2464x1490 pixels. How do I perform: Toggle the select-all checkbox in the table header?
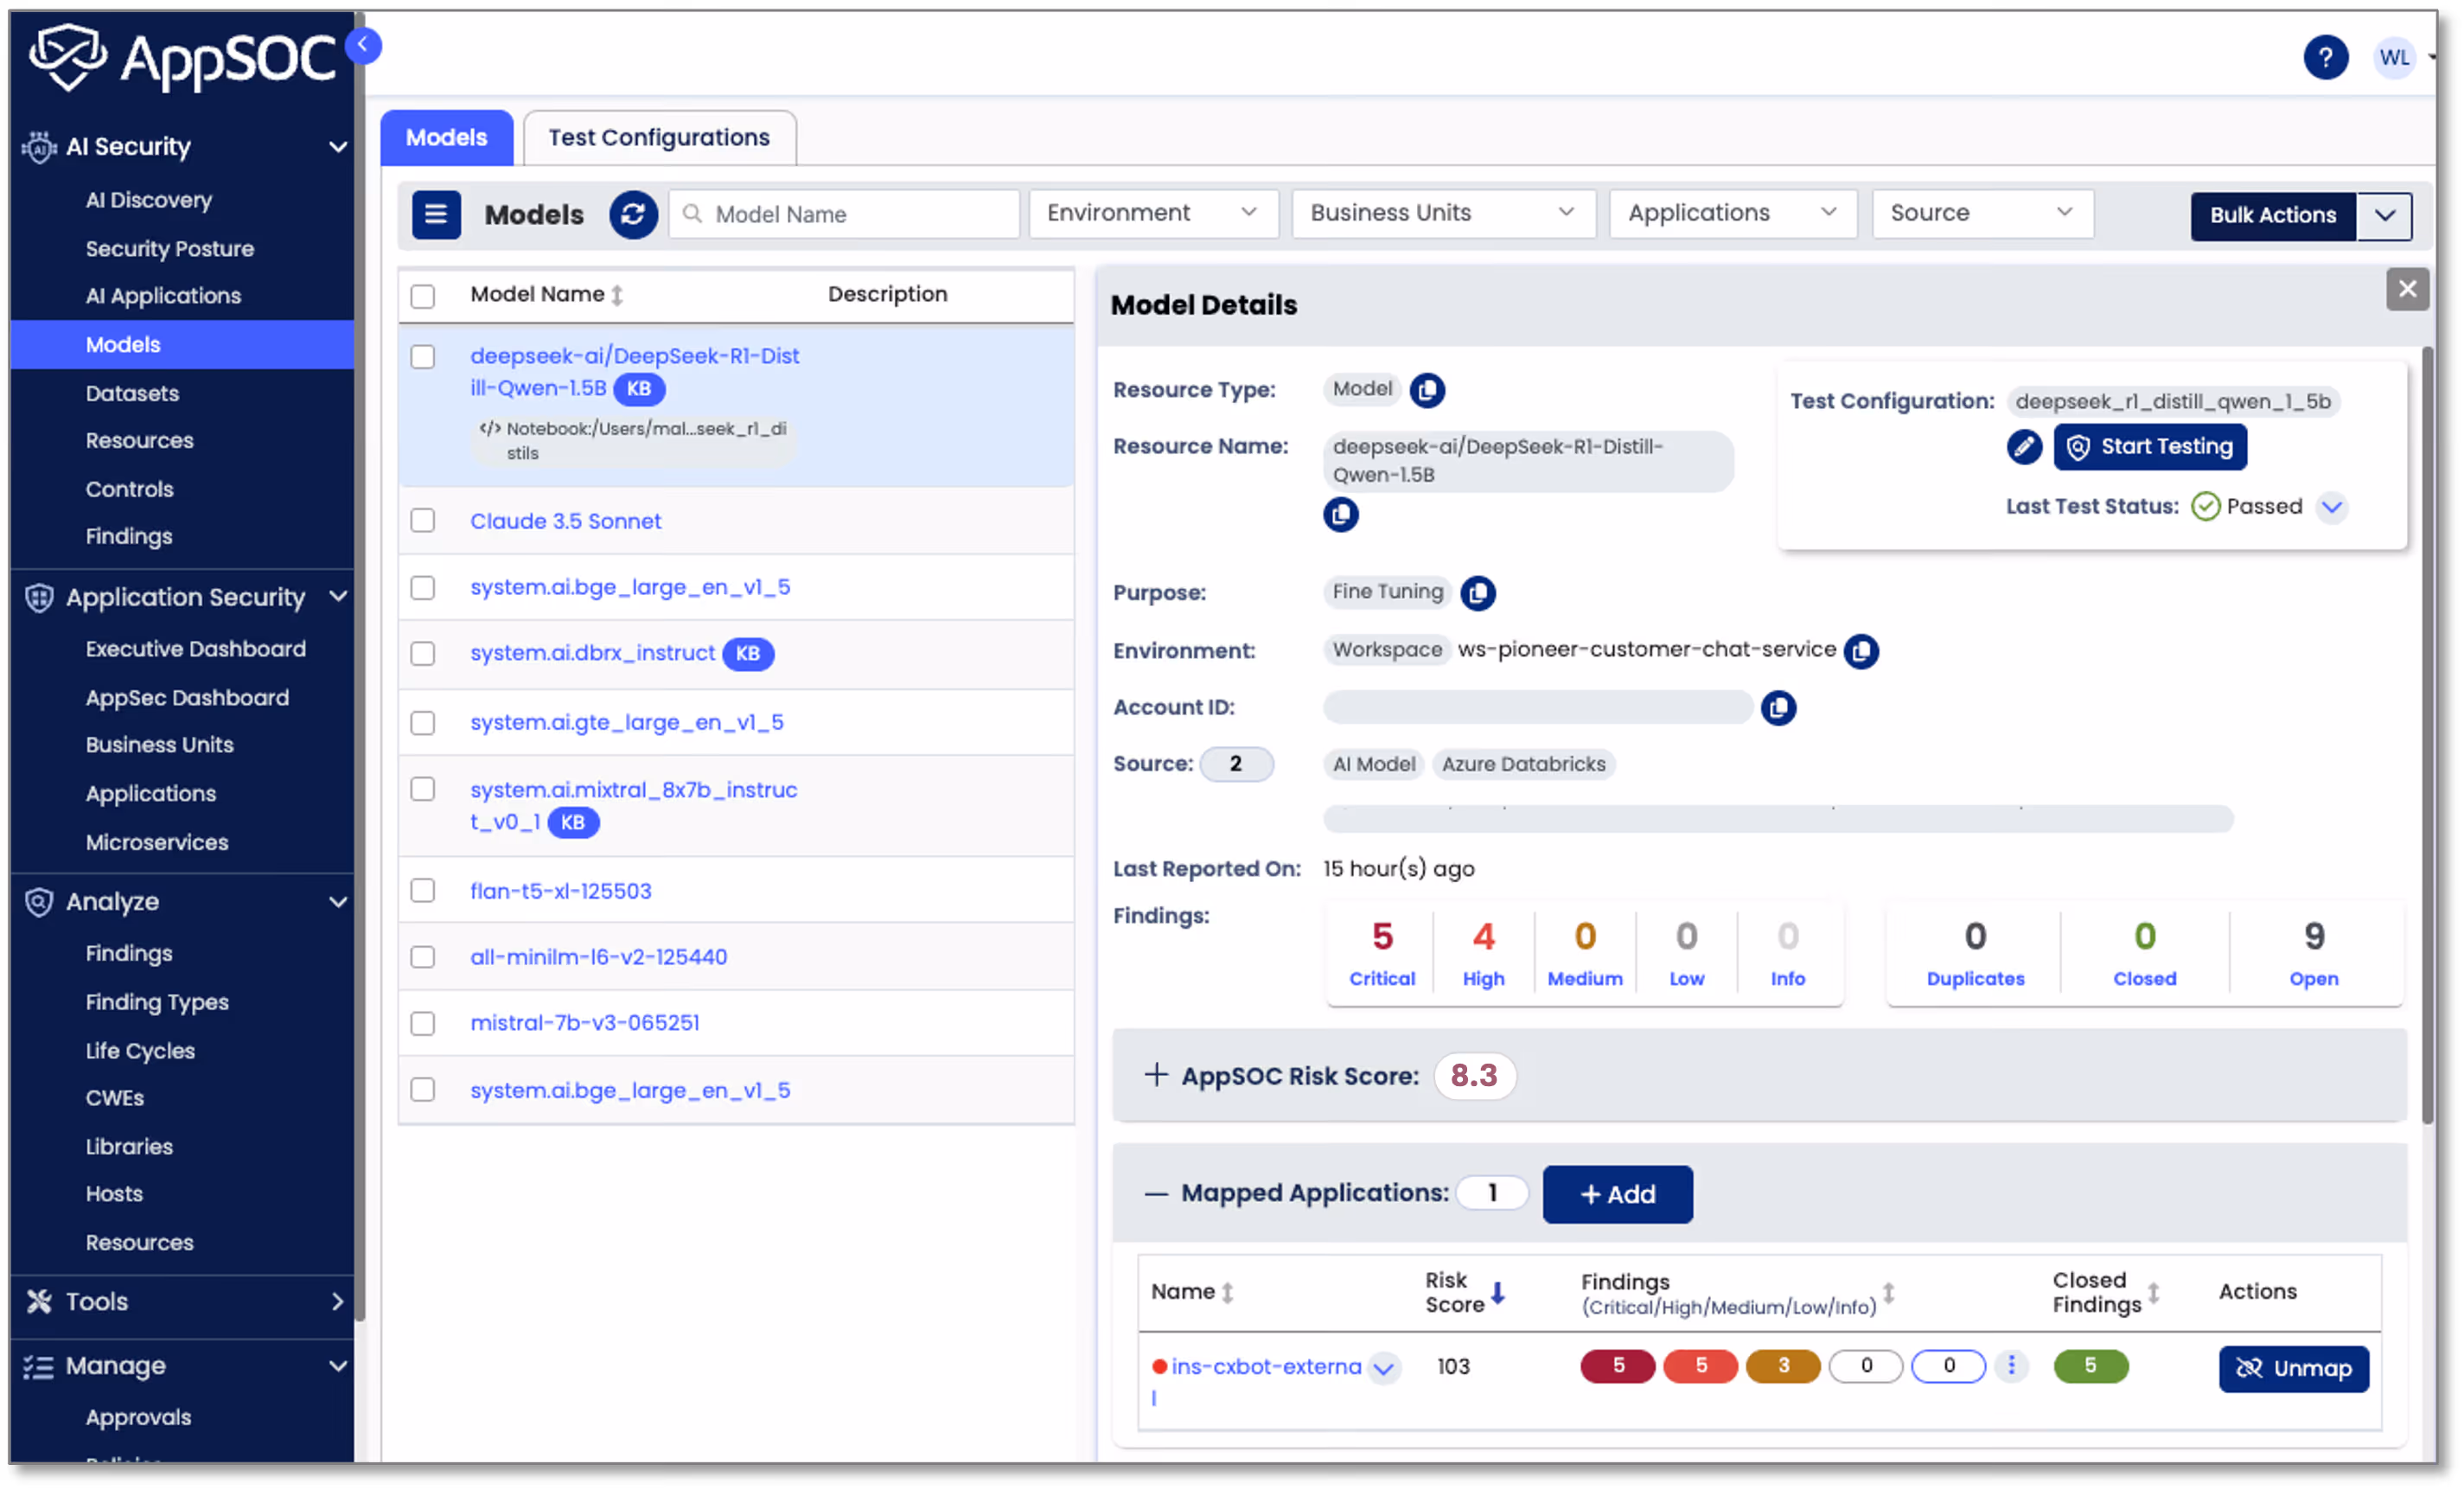[x=423, y=296]
